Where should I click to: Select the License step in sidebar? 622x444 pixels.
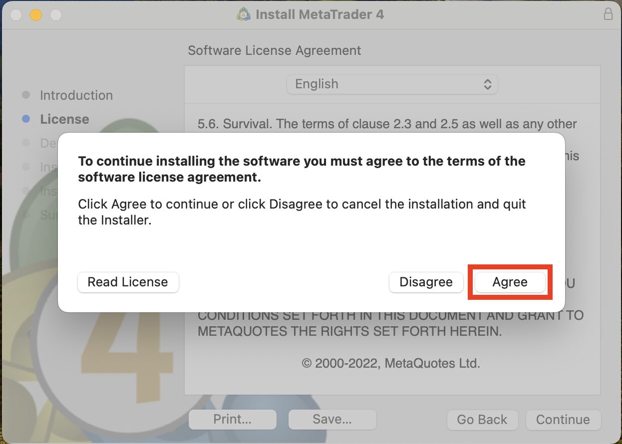pyautogui.click(x=64, y=119)
